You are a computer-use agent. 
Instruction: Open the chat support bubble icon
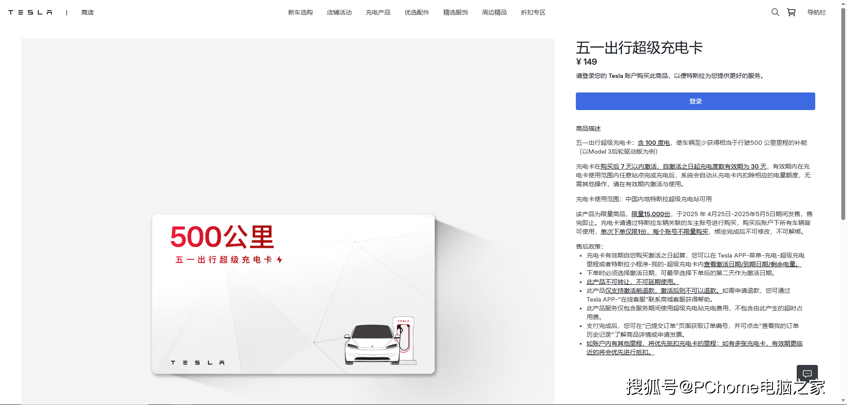pyautogui.click(x=807, y=374)
